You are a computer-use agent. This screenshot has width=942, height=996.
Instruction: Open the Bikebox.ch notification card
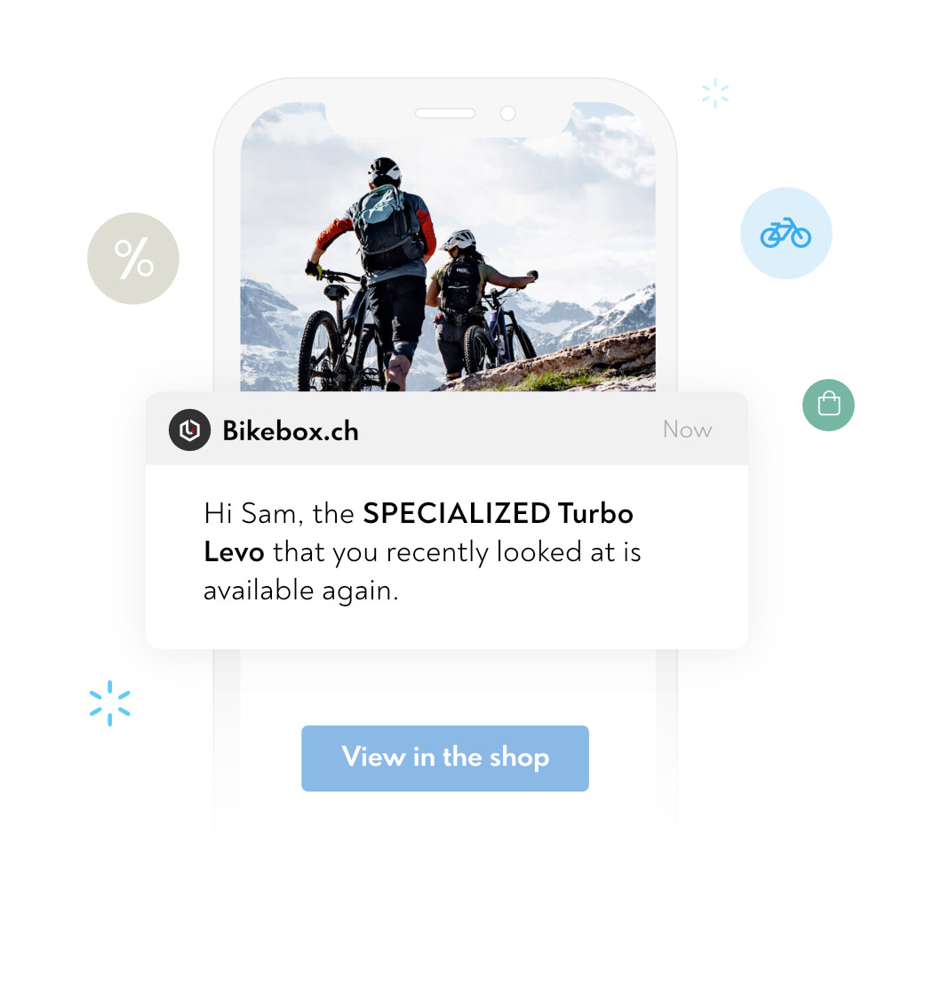447,518
